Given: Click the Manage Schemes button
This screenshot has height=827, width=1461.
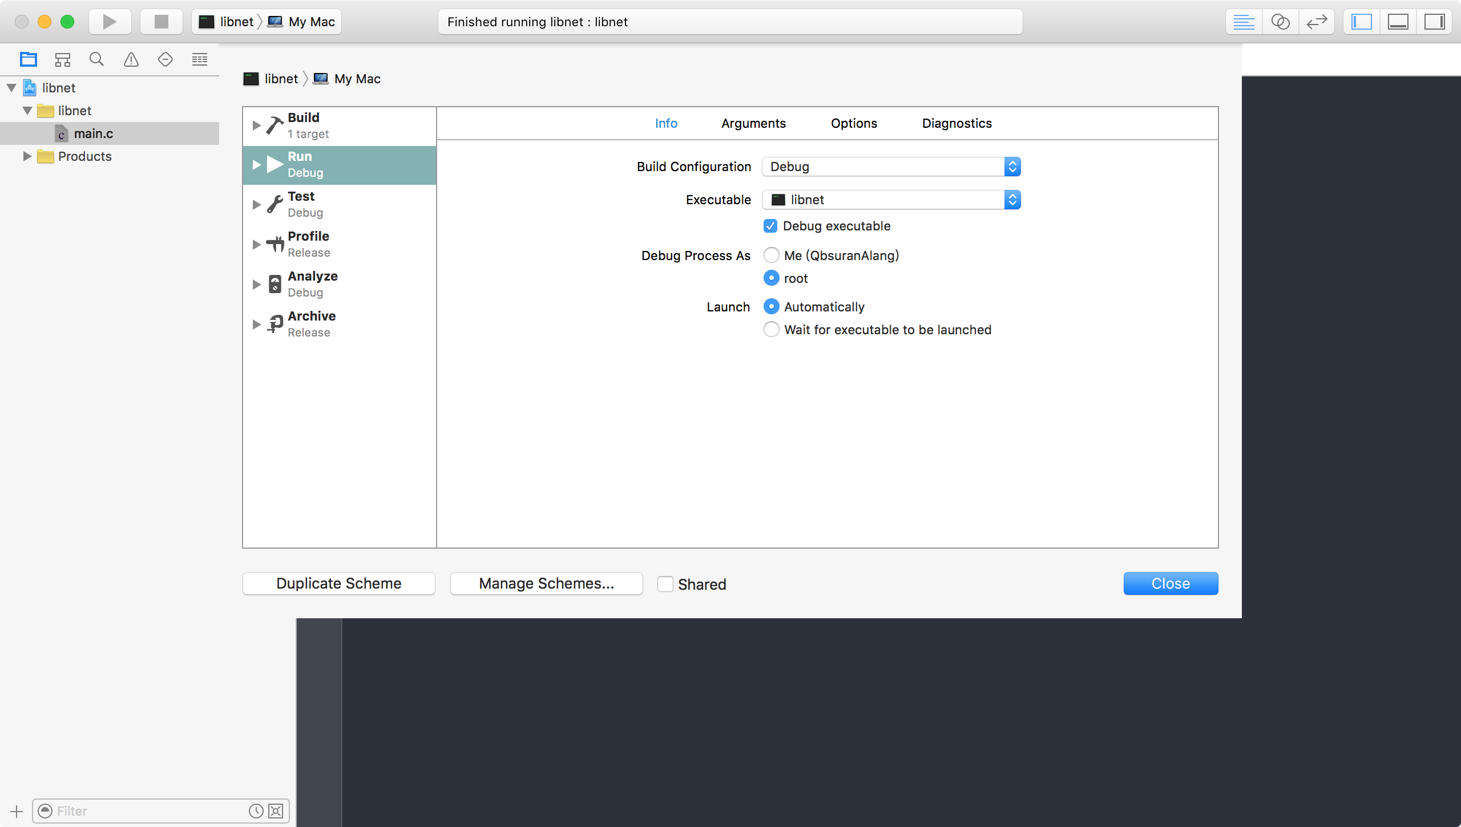Looking at the screenshot, I should point(546,583).
